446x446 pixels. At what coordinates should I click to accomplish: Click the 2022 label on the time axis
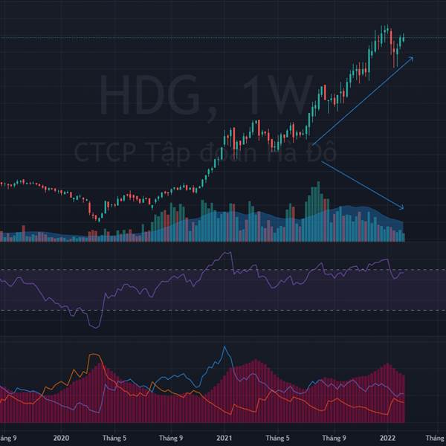(x=387, y=438)
